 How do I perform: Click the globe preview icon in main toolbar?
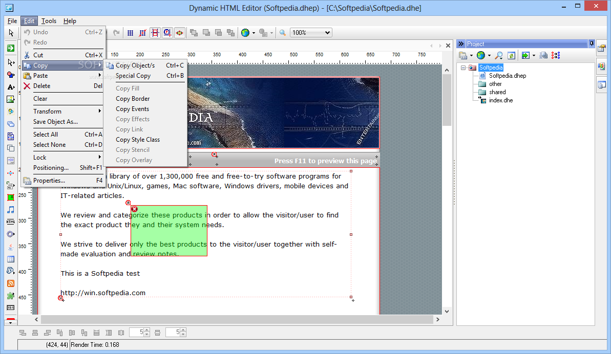[245, 33]
